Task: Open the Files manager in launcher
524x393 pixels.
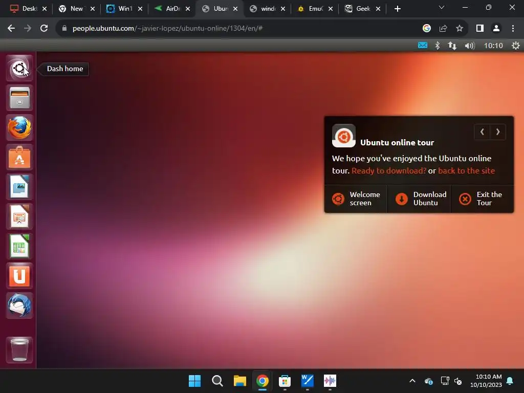Action: click(19, 98)
